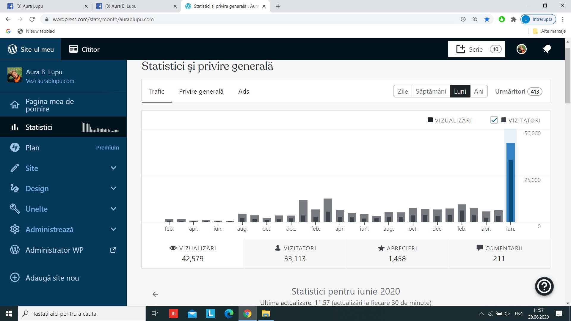Go to previous month with back arrow

point(155,294)
